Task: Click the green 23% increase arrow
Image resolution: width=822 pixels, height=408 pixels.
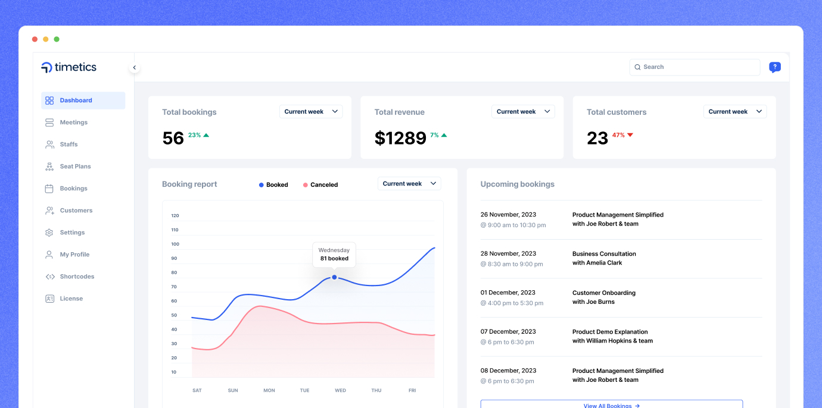Action: tap(206, 135)
